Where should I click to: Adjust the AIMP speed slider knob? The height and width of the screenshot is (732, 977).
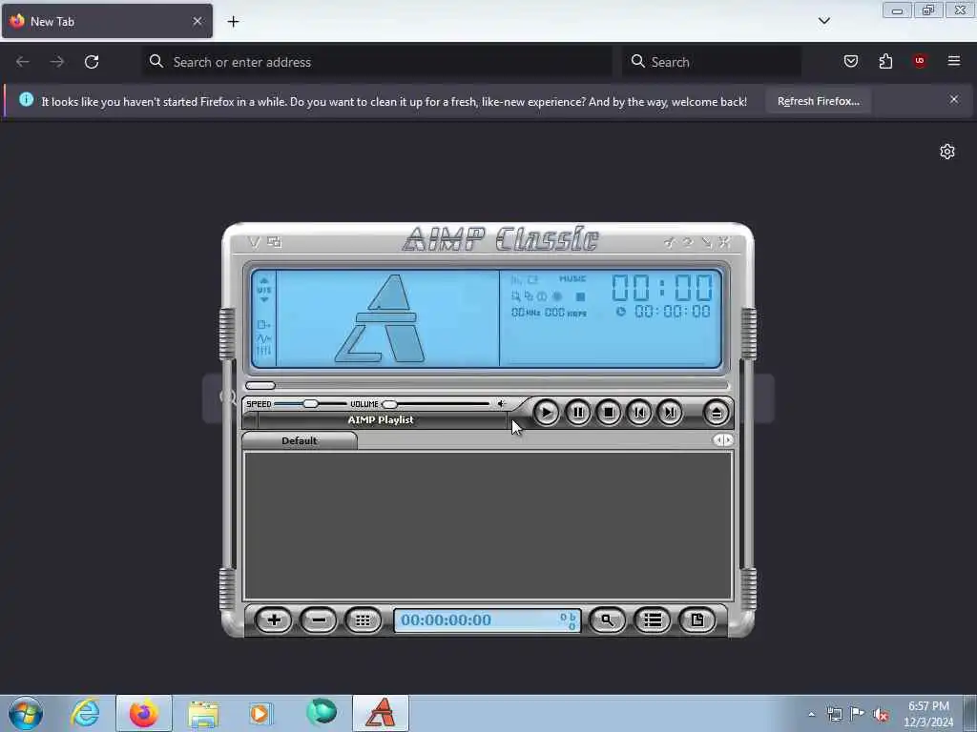coord(310,404)
